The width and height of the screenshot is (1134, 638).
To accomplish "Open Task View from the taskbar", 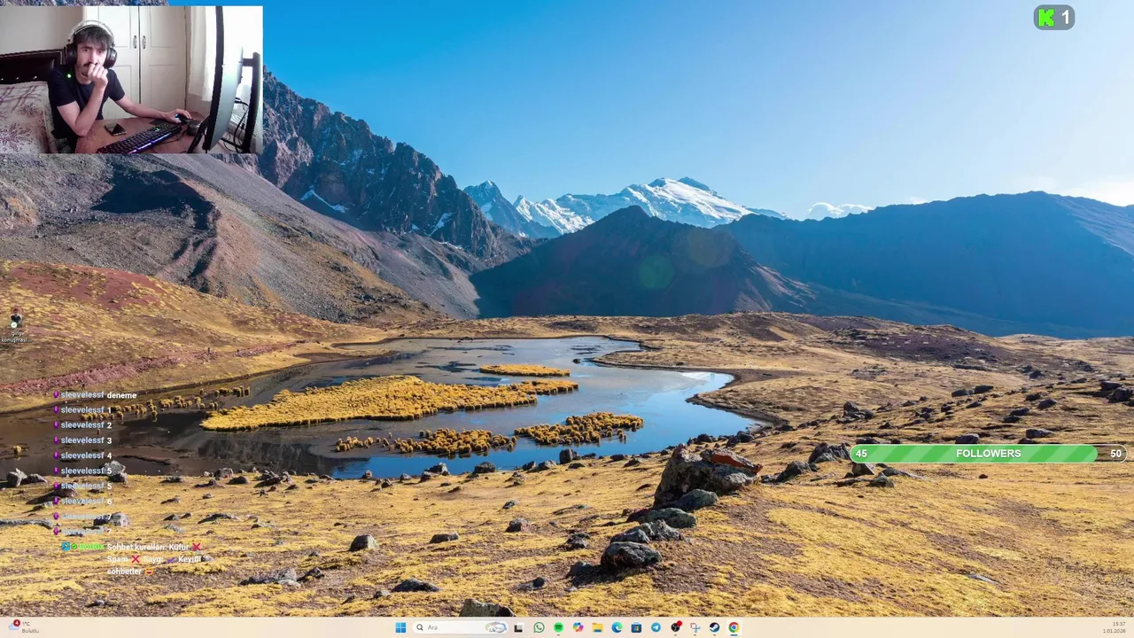I will pos(518,627).
